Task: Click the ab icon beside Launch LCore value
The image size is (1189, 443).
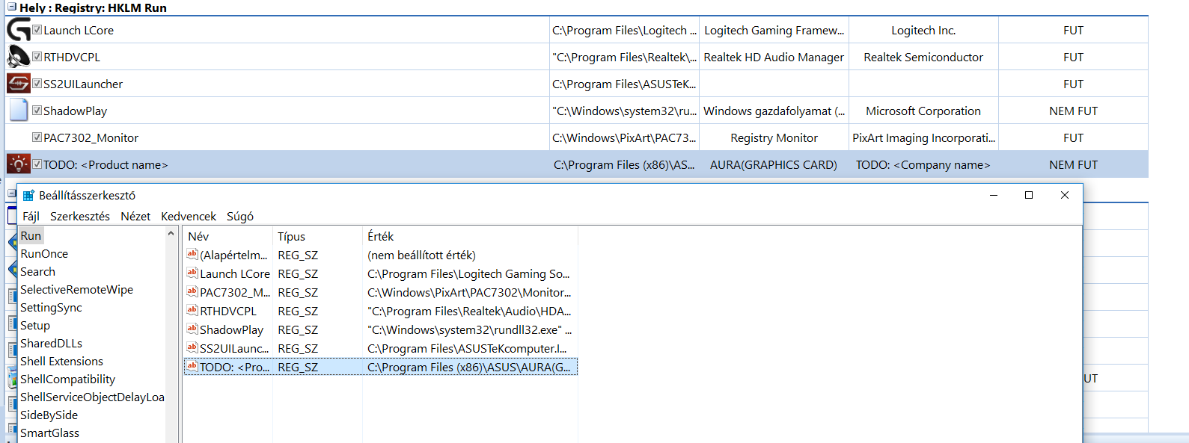Action: pyautogui.click(x=192, y=273)
